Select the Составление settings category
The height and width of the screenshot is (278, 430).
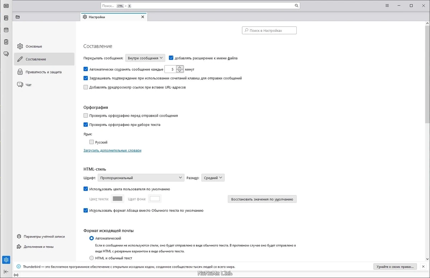pos(44,59)
